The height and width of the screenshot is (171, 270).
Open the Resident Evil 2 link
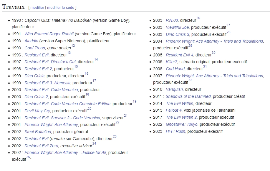click(x=38, y=69)
